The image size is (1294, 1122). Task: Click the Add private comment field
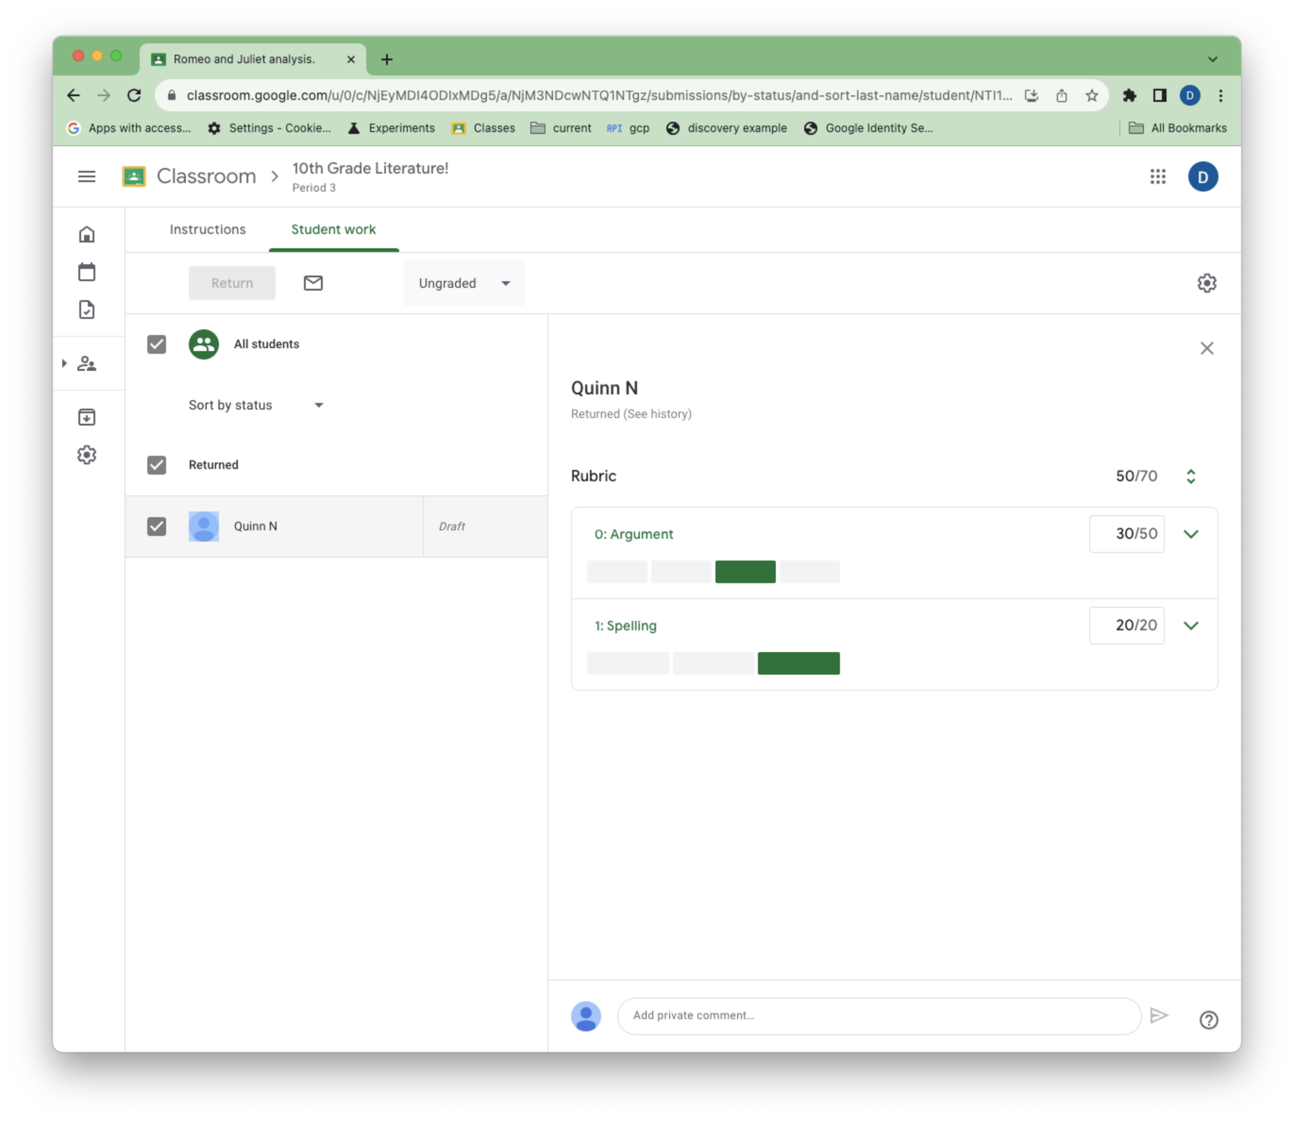pyautogui.click(x=879, y=1015)
